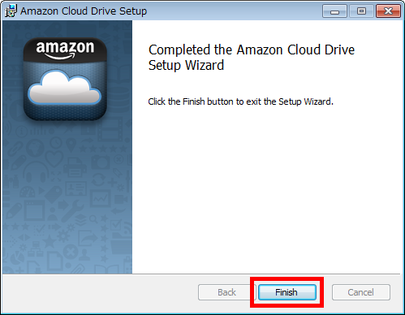Screen dimensions: 405x315
Task: Close the setup window with the X
Action: click(x=388, y=11)
